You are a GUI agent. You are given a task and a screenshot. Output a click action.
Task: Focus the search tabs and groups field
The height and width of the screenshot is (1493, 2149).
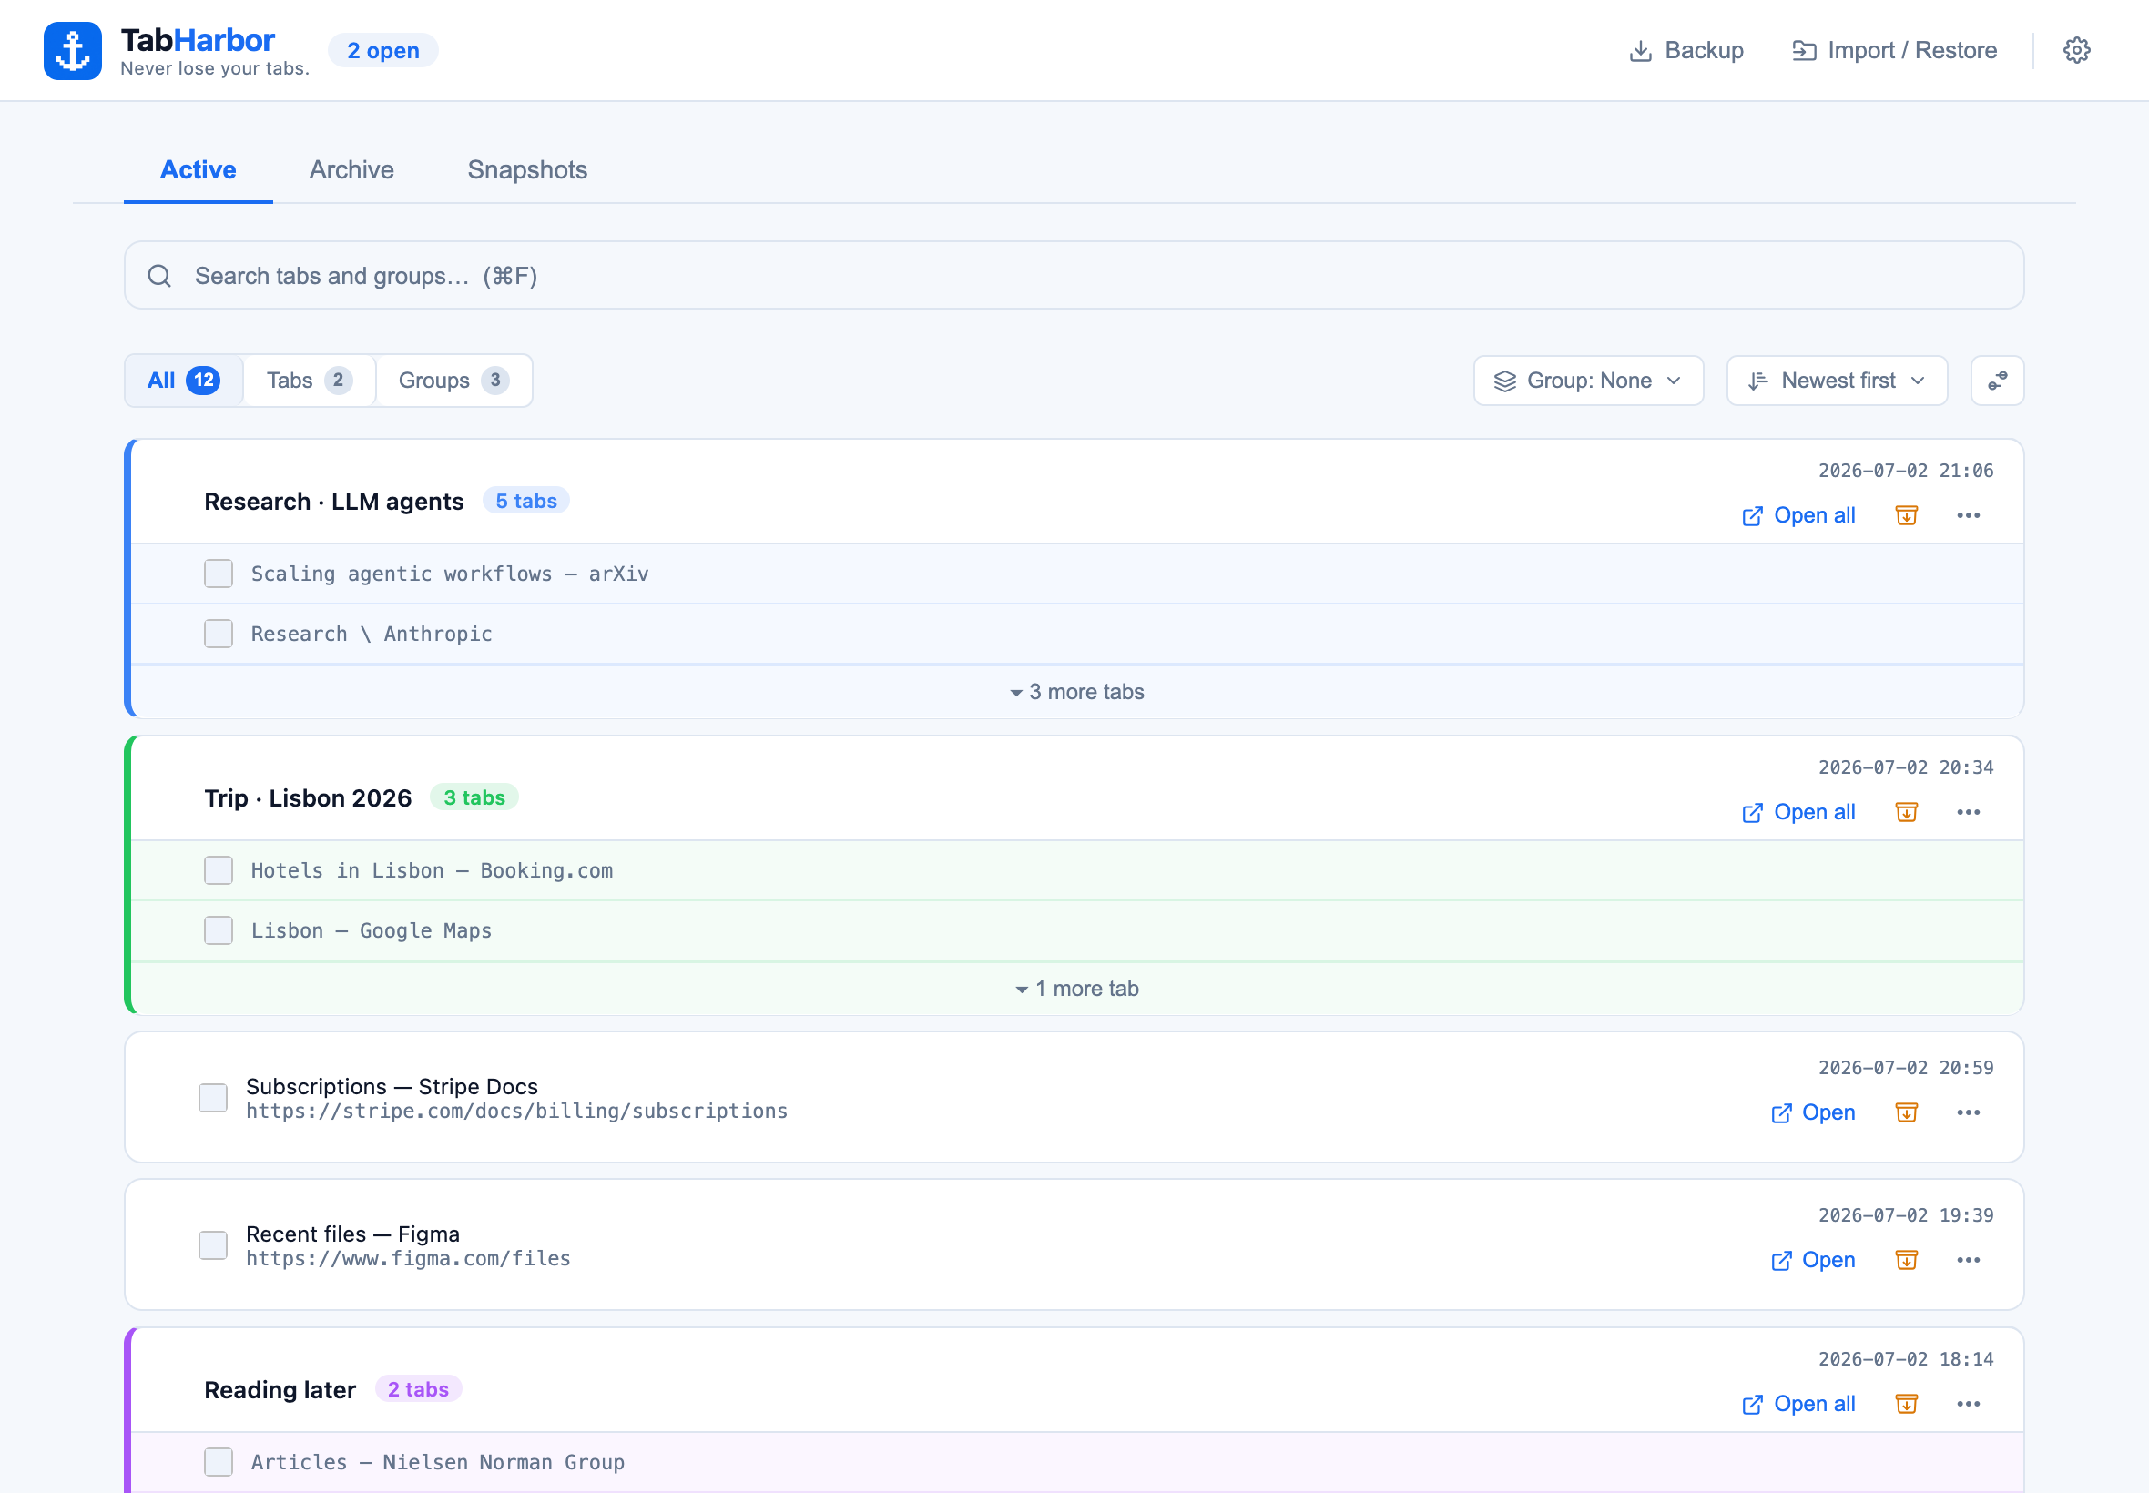tap(1074, 275)
